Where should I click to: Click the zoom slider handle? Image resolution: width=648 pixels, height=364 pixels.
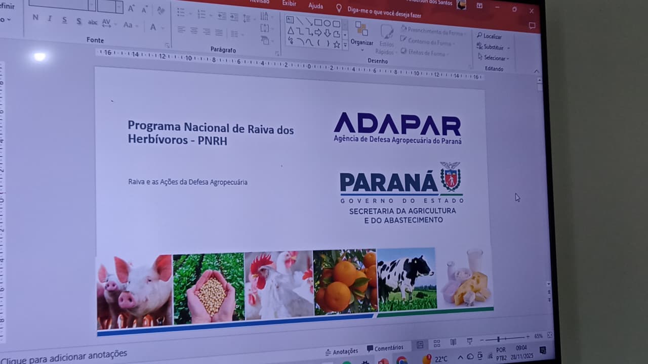(498, 339)
